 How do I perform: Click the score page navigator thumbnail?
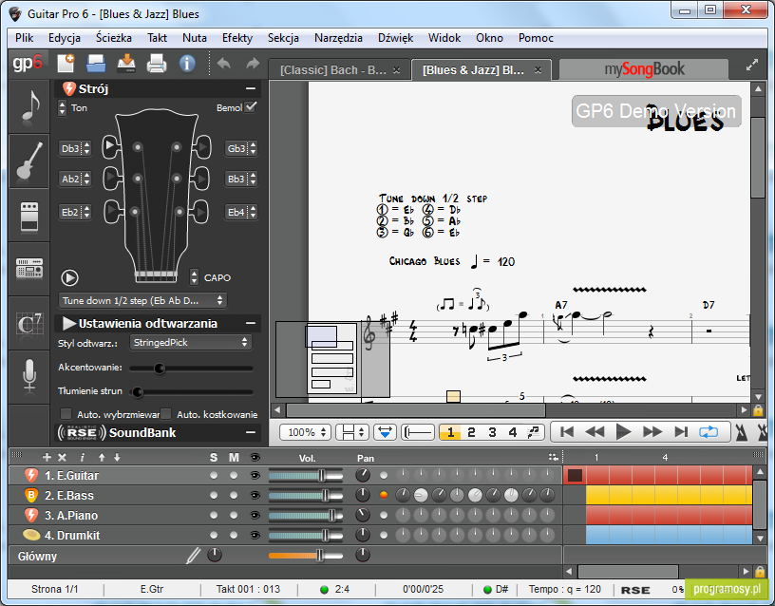tap(332, 359)
